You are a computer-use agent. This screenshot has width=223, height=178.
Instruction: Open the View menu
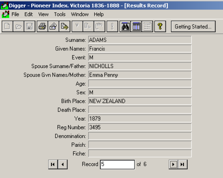coord(43,14)
